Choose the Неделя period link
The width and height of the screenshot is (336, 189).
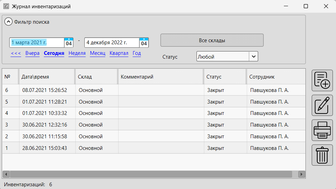pos(77,53)
